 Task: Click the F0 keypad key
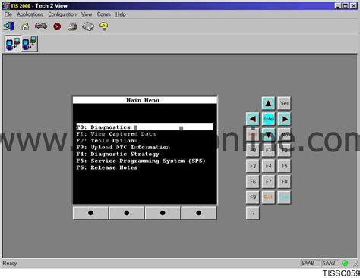pyautogui.click(x=253, y=150)
